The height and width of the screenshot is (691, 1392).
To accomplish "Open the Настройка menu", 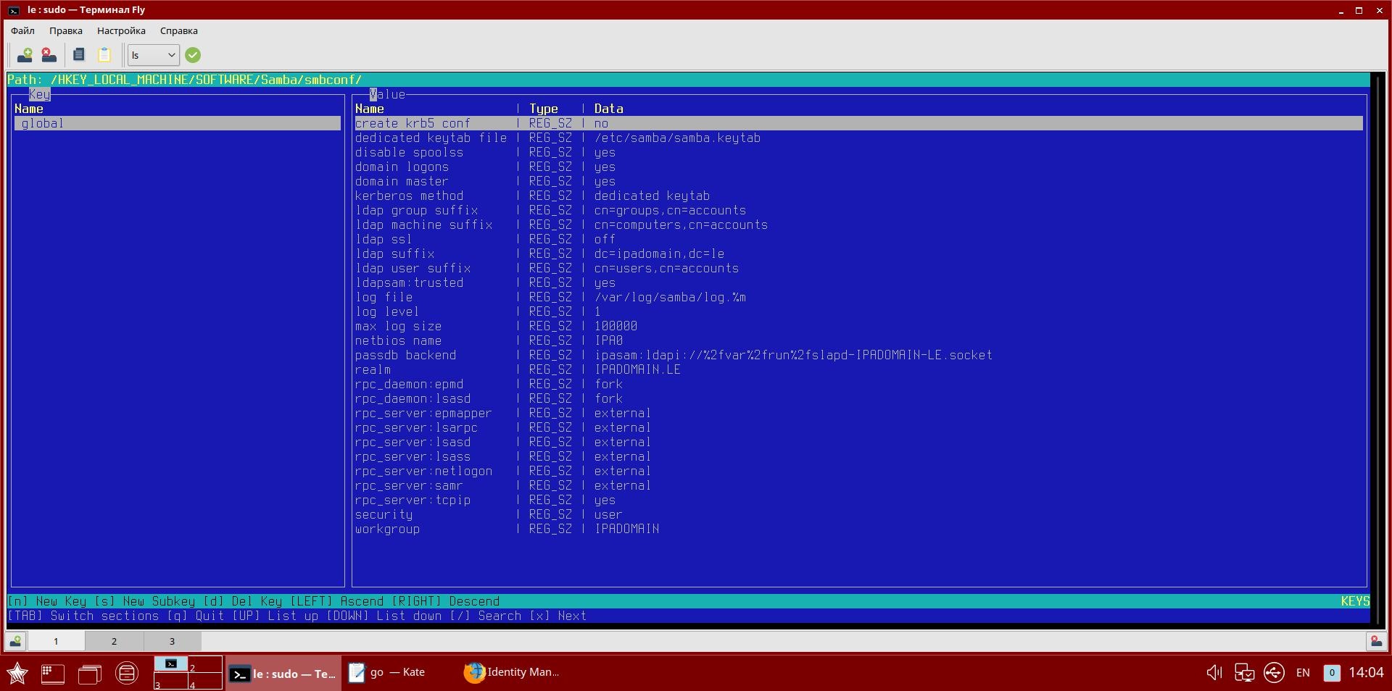I will pyautogui.click(x=121, y=30).
